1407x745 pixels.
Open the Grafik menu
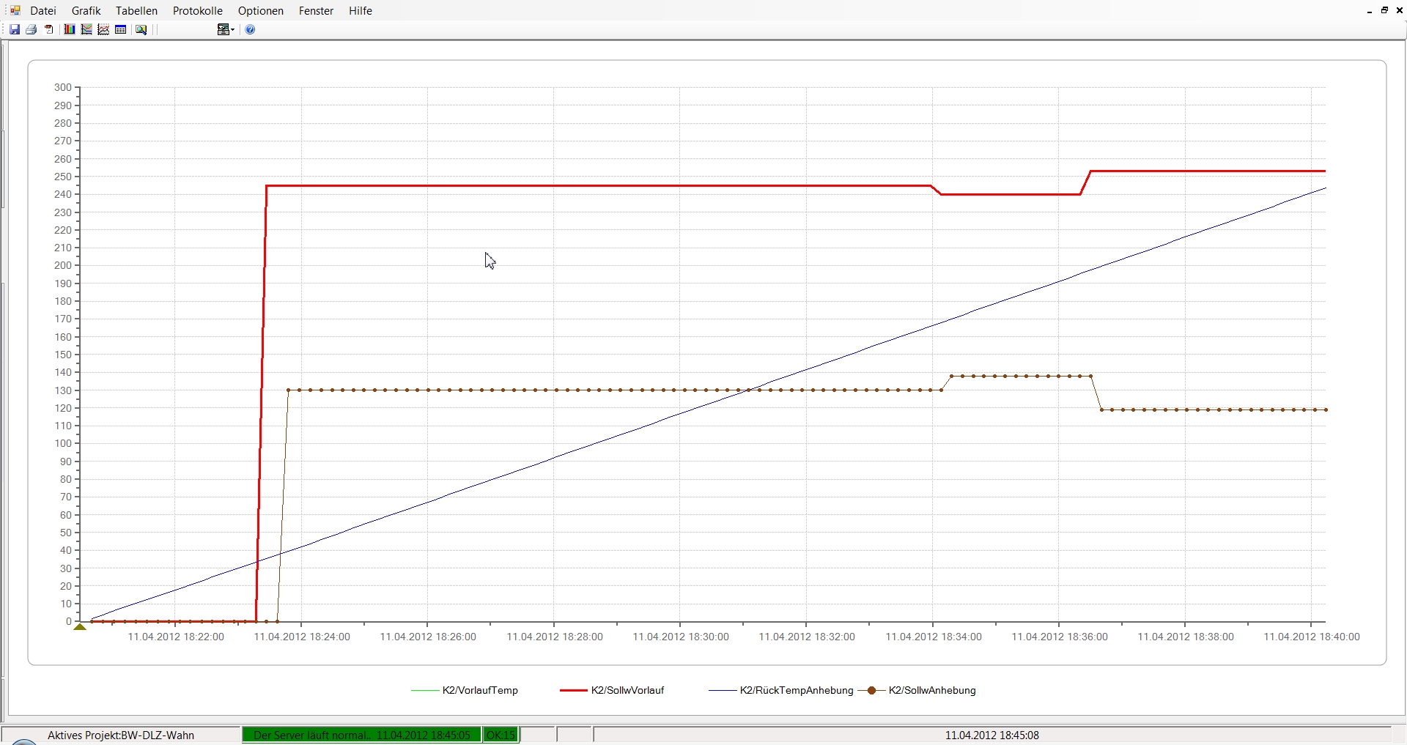pyautogui.click(x=86, y=11)
